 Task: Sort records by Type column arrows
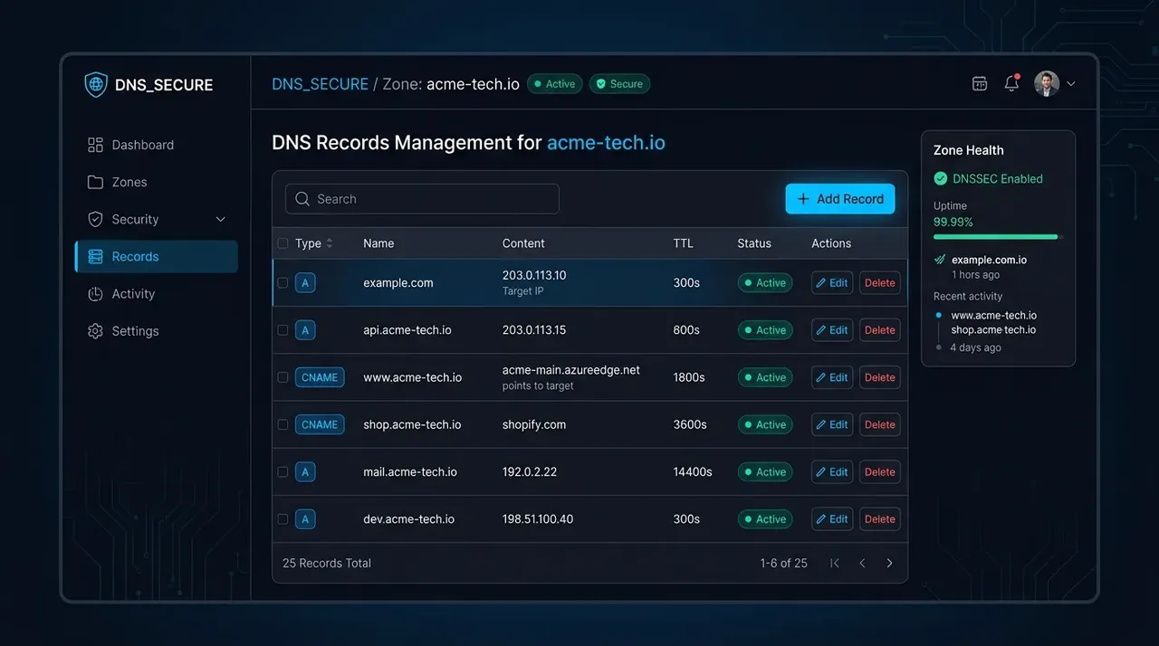point(330,243)
